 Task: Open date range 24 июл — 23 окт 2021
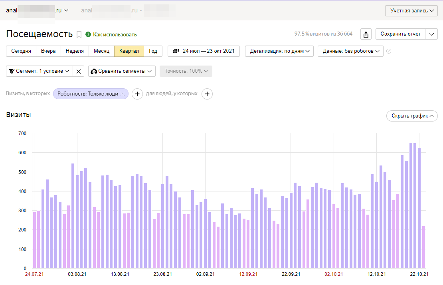(x=204, y=51)
